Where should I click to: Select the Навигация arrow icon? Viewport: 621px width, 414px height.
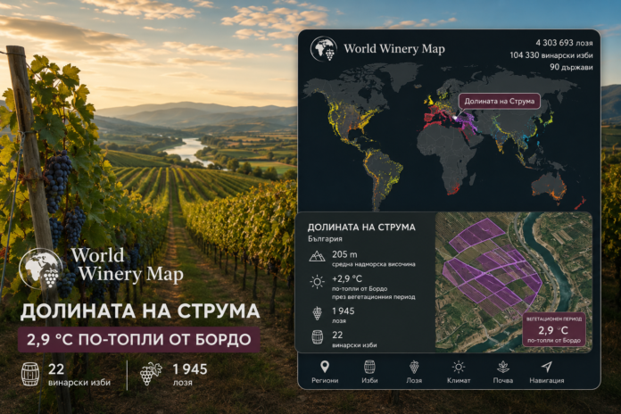point(547,367)
